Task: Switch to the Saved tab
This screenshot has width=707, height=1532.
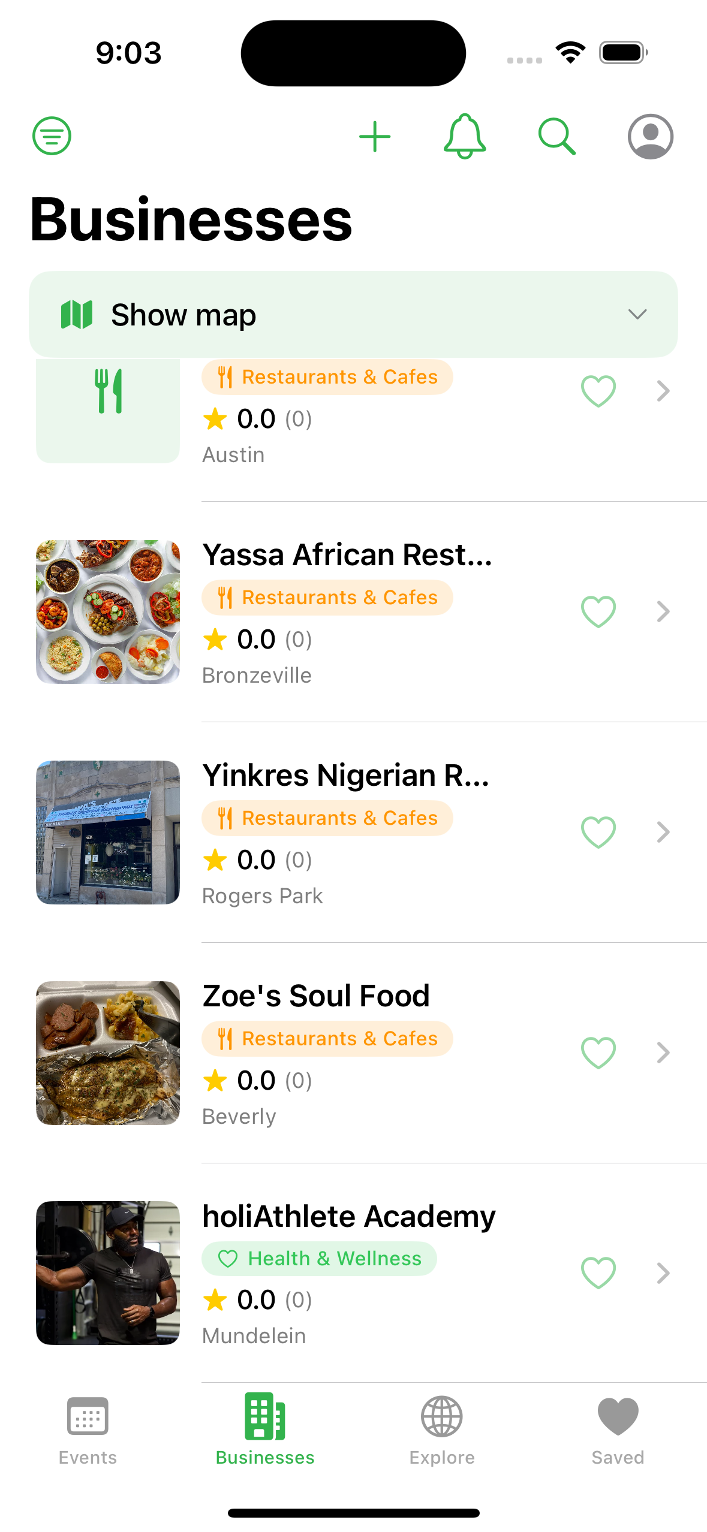Action: coord(618,1430)
